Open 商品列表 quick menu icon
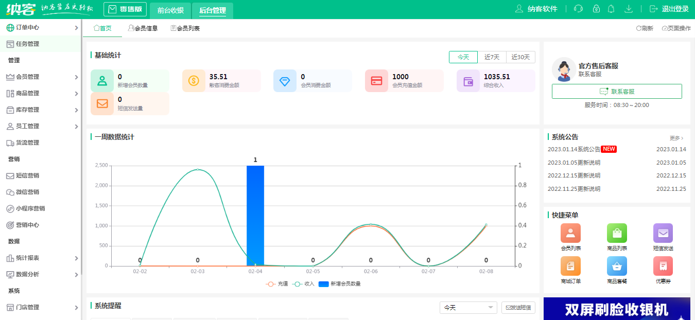This screenshot has width=695, height=320. [617, 233]
